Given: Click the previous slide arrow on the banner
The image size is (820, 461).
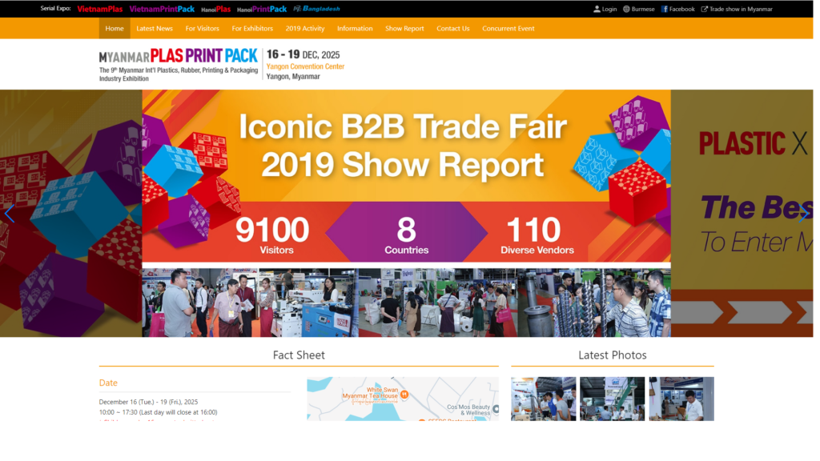Looking at the screenshot, I should tap(9, 213).
